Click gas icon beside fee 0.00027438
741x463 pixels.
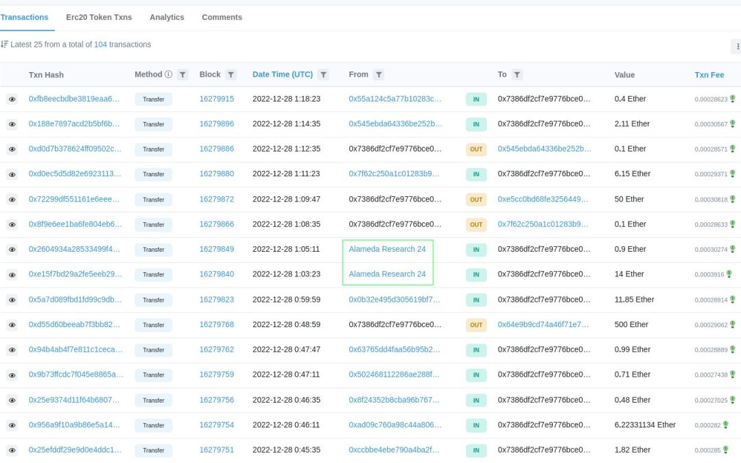pyautogui.click(x=733, y=375)
